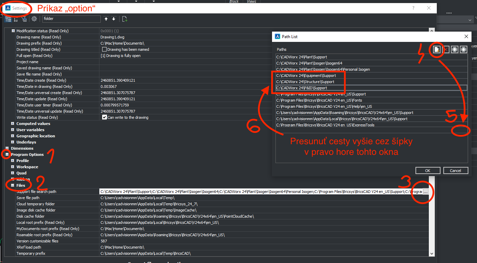Cancel the Path List dialog
Viewport: 477px width, 263px height.
[x=455, y=171]
